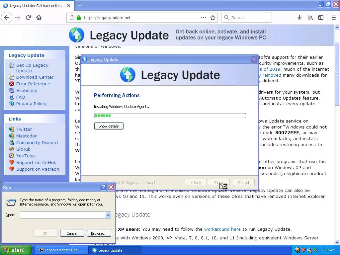The width and height of the screenshot is (340, 255).
Task: Visit the Mastodon link
Action: coord(27,136)
